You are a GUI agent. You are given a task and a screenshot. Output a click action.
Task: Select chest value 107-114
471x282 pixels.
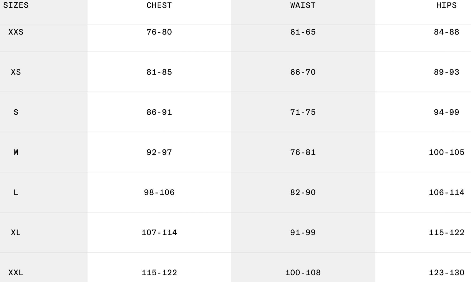[159, 233]
